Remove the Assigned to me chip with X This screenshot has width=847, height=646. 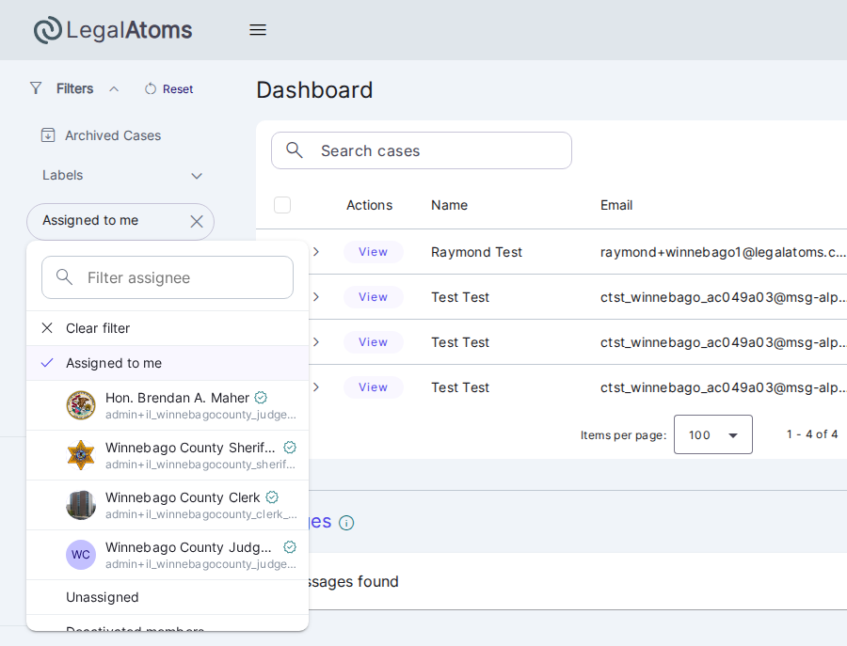coord(197,221)
